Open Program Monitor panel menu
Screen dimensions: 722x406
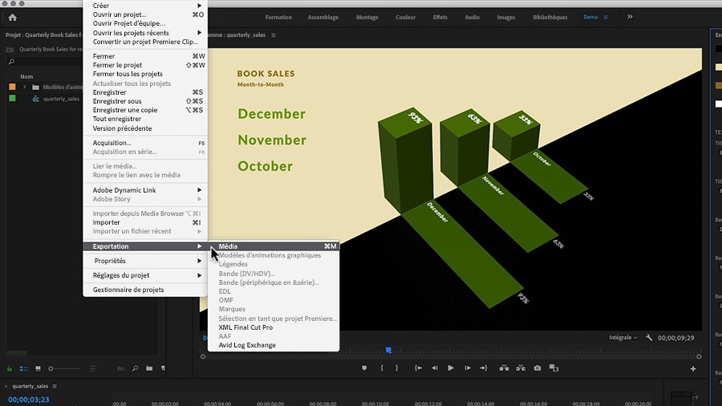[274, 35]
